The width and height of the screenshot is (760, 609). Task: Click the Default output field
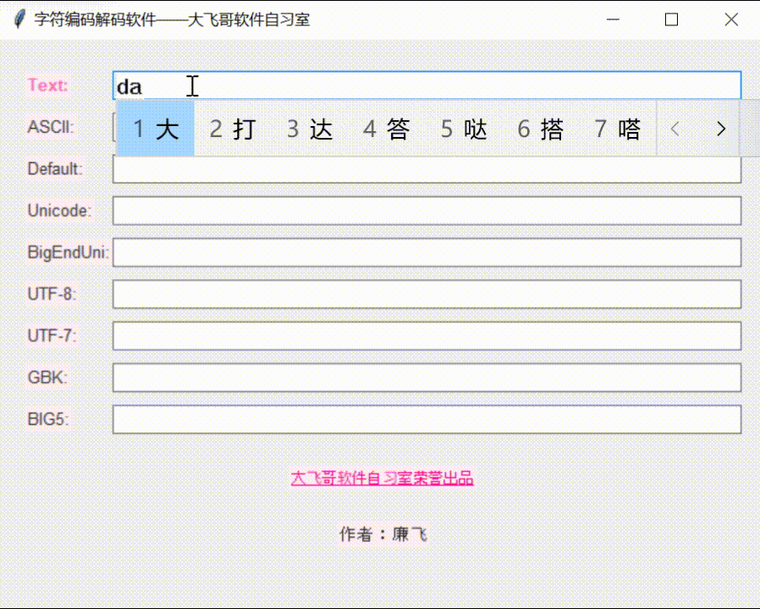427,169
